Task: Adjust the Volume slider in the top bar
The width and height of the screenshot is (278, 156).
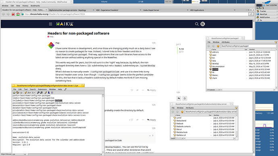Action: (x=119, y=2)
